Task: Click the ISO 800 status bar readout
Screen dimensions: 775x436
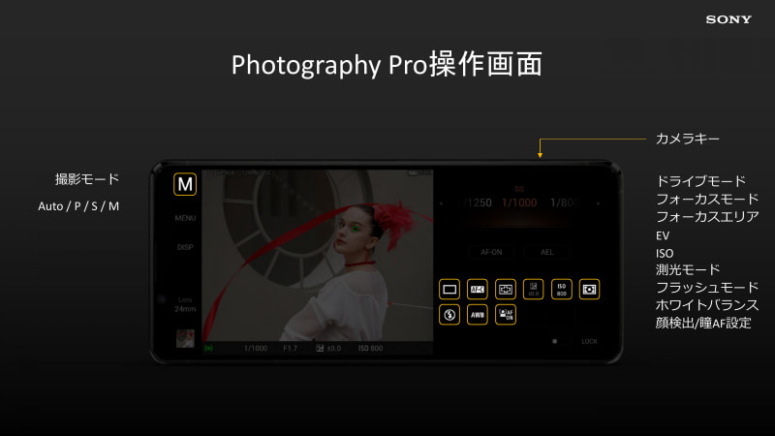Action: 371,349
